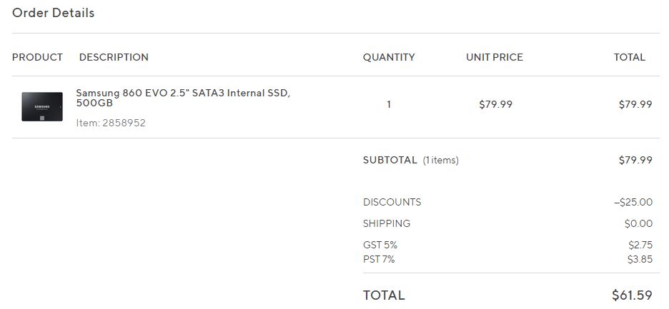Image resolution: width=669 pixels, height=309 pixels.
Task: Click the –$25.00 discount amount
Action: coord(633,202)
